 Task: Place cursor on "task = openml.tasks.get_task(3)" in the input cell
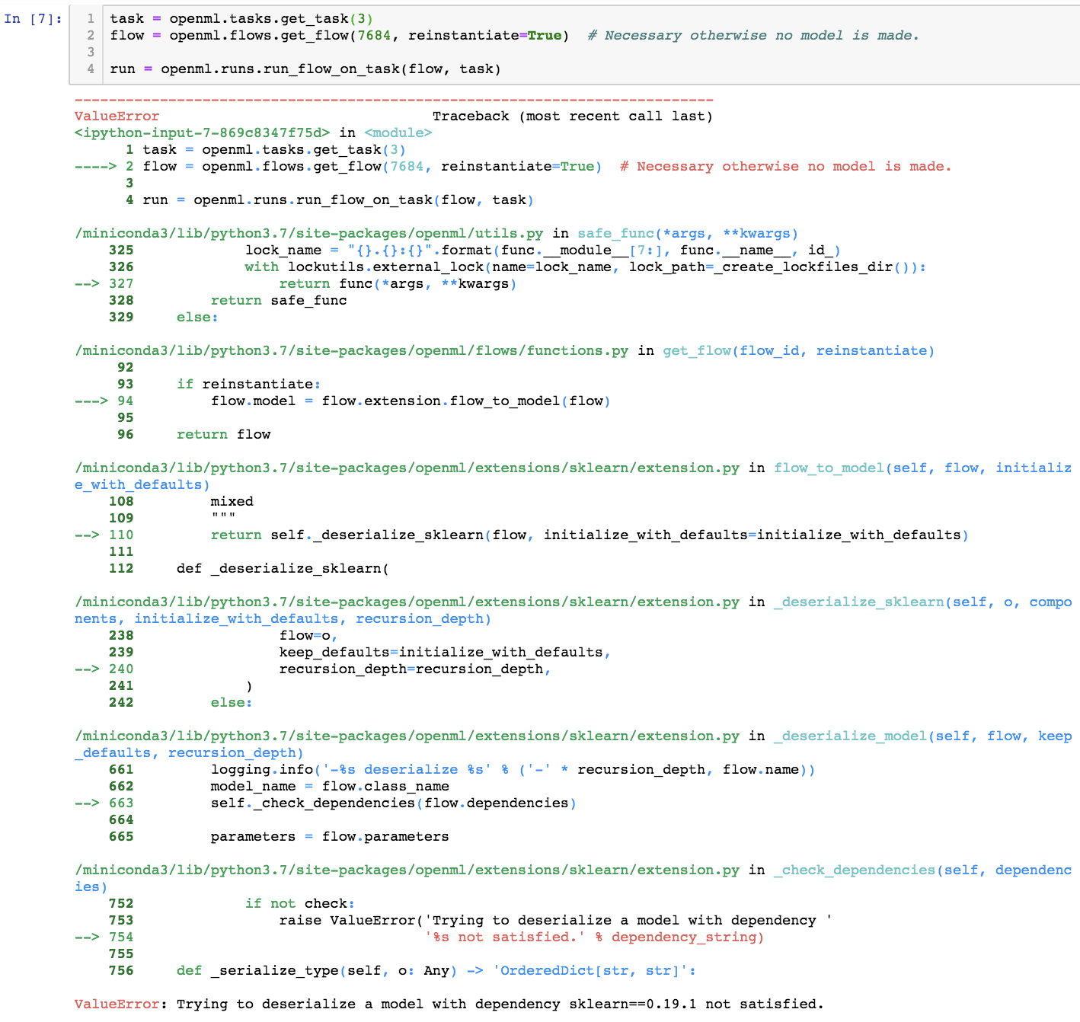pyautogui.click(x=241, y=18)
